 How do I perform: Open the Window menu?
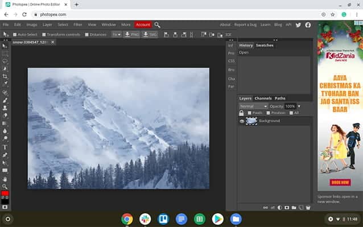(109, 24)
